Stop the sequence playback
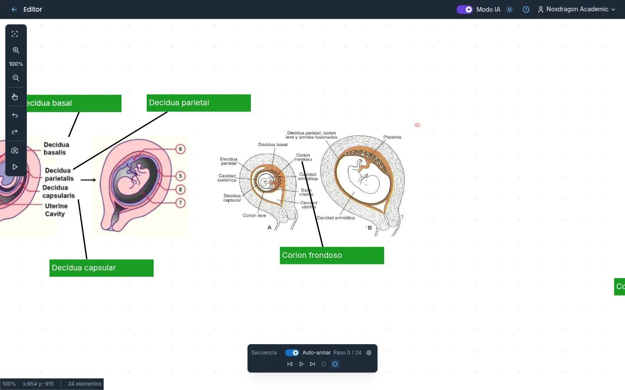625x390 pixels. (x=324, y=364)
